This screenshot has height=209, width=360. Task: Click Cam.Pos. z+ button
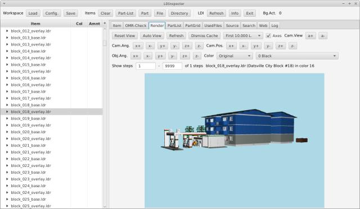(281, 46)
